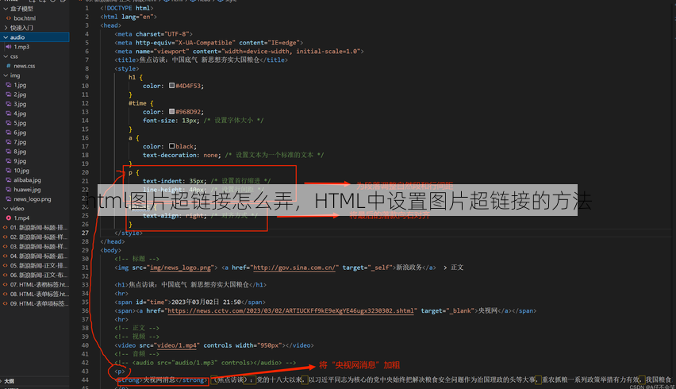
Task: Open 10.jpg in the explorer
Action: pyautogui.click(x=21, y=171)
